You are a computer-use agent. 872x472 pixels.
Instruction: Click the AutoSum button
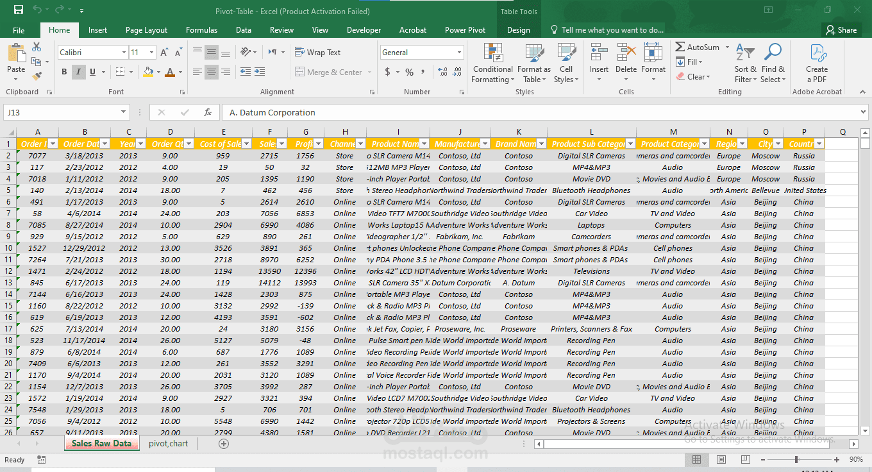click(697, 47)
